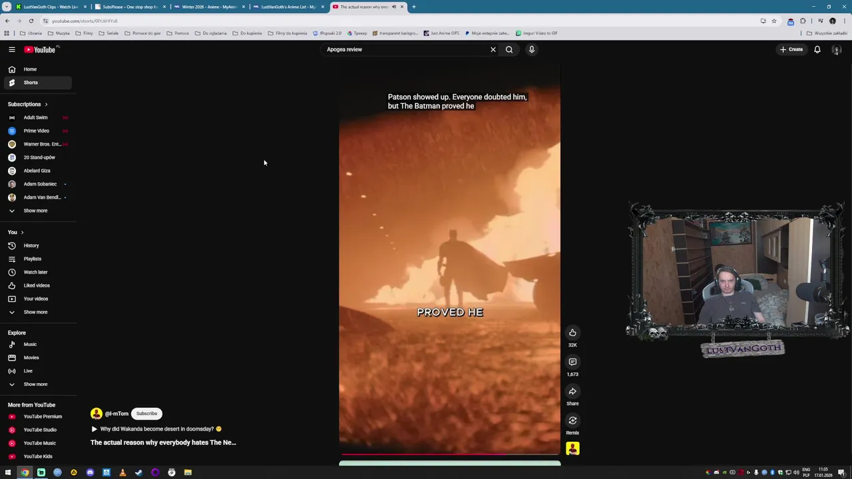Mute the playing YouTube tab's speaker icon
The height and width of the screenshot is (479, 852).
click(x=393, y=7)
